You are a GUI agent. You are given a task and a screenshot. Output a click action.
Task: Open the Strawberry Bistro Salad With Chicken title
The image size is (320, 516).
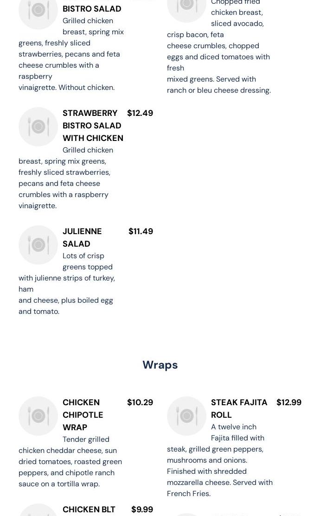click(x=93, y=125)
